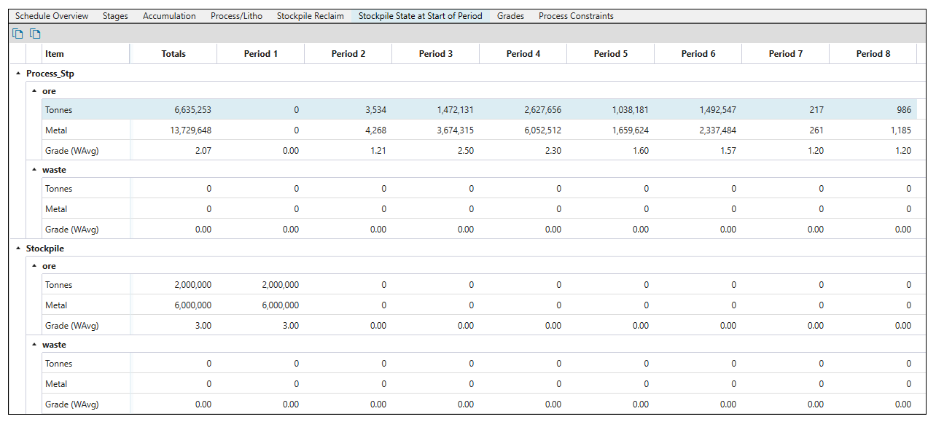Collapse the ore section under Stockpile
The height and width of the screenshot is (430, 936).
(x=34, y=266)
